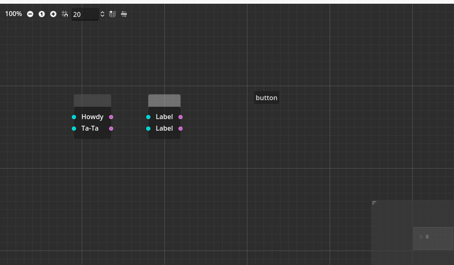Zoom out using the minus icon

(x=30, y=14)
